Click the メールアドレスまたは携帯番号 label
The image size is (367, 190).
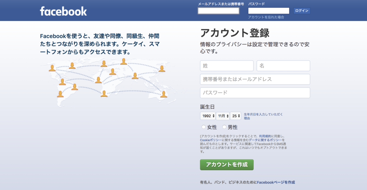click(221, 4)
